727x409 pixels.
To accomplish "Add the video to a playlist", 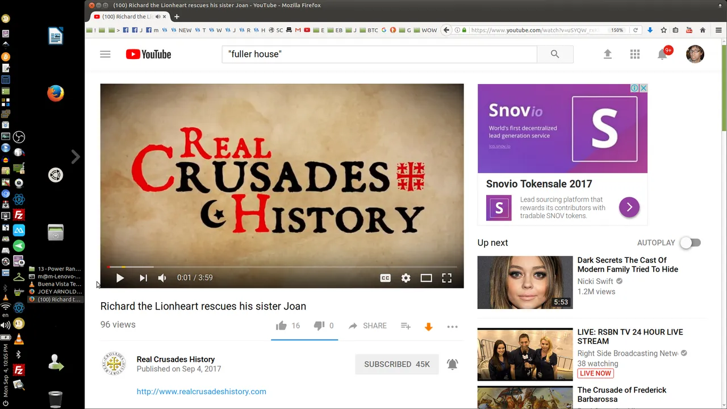I will [406, 325].
